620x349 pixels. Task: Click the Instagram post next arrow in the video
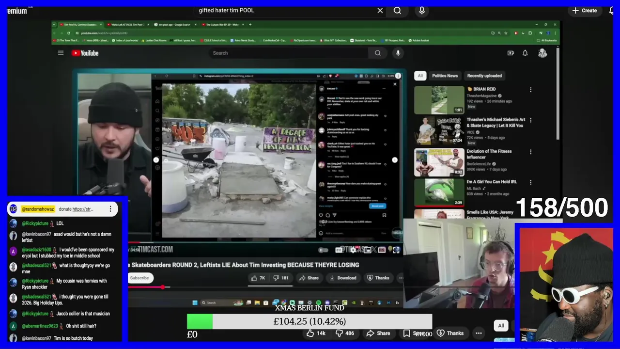[395, 160]
